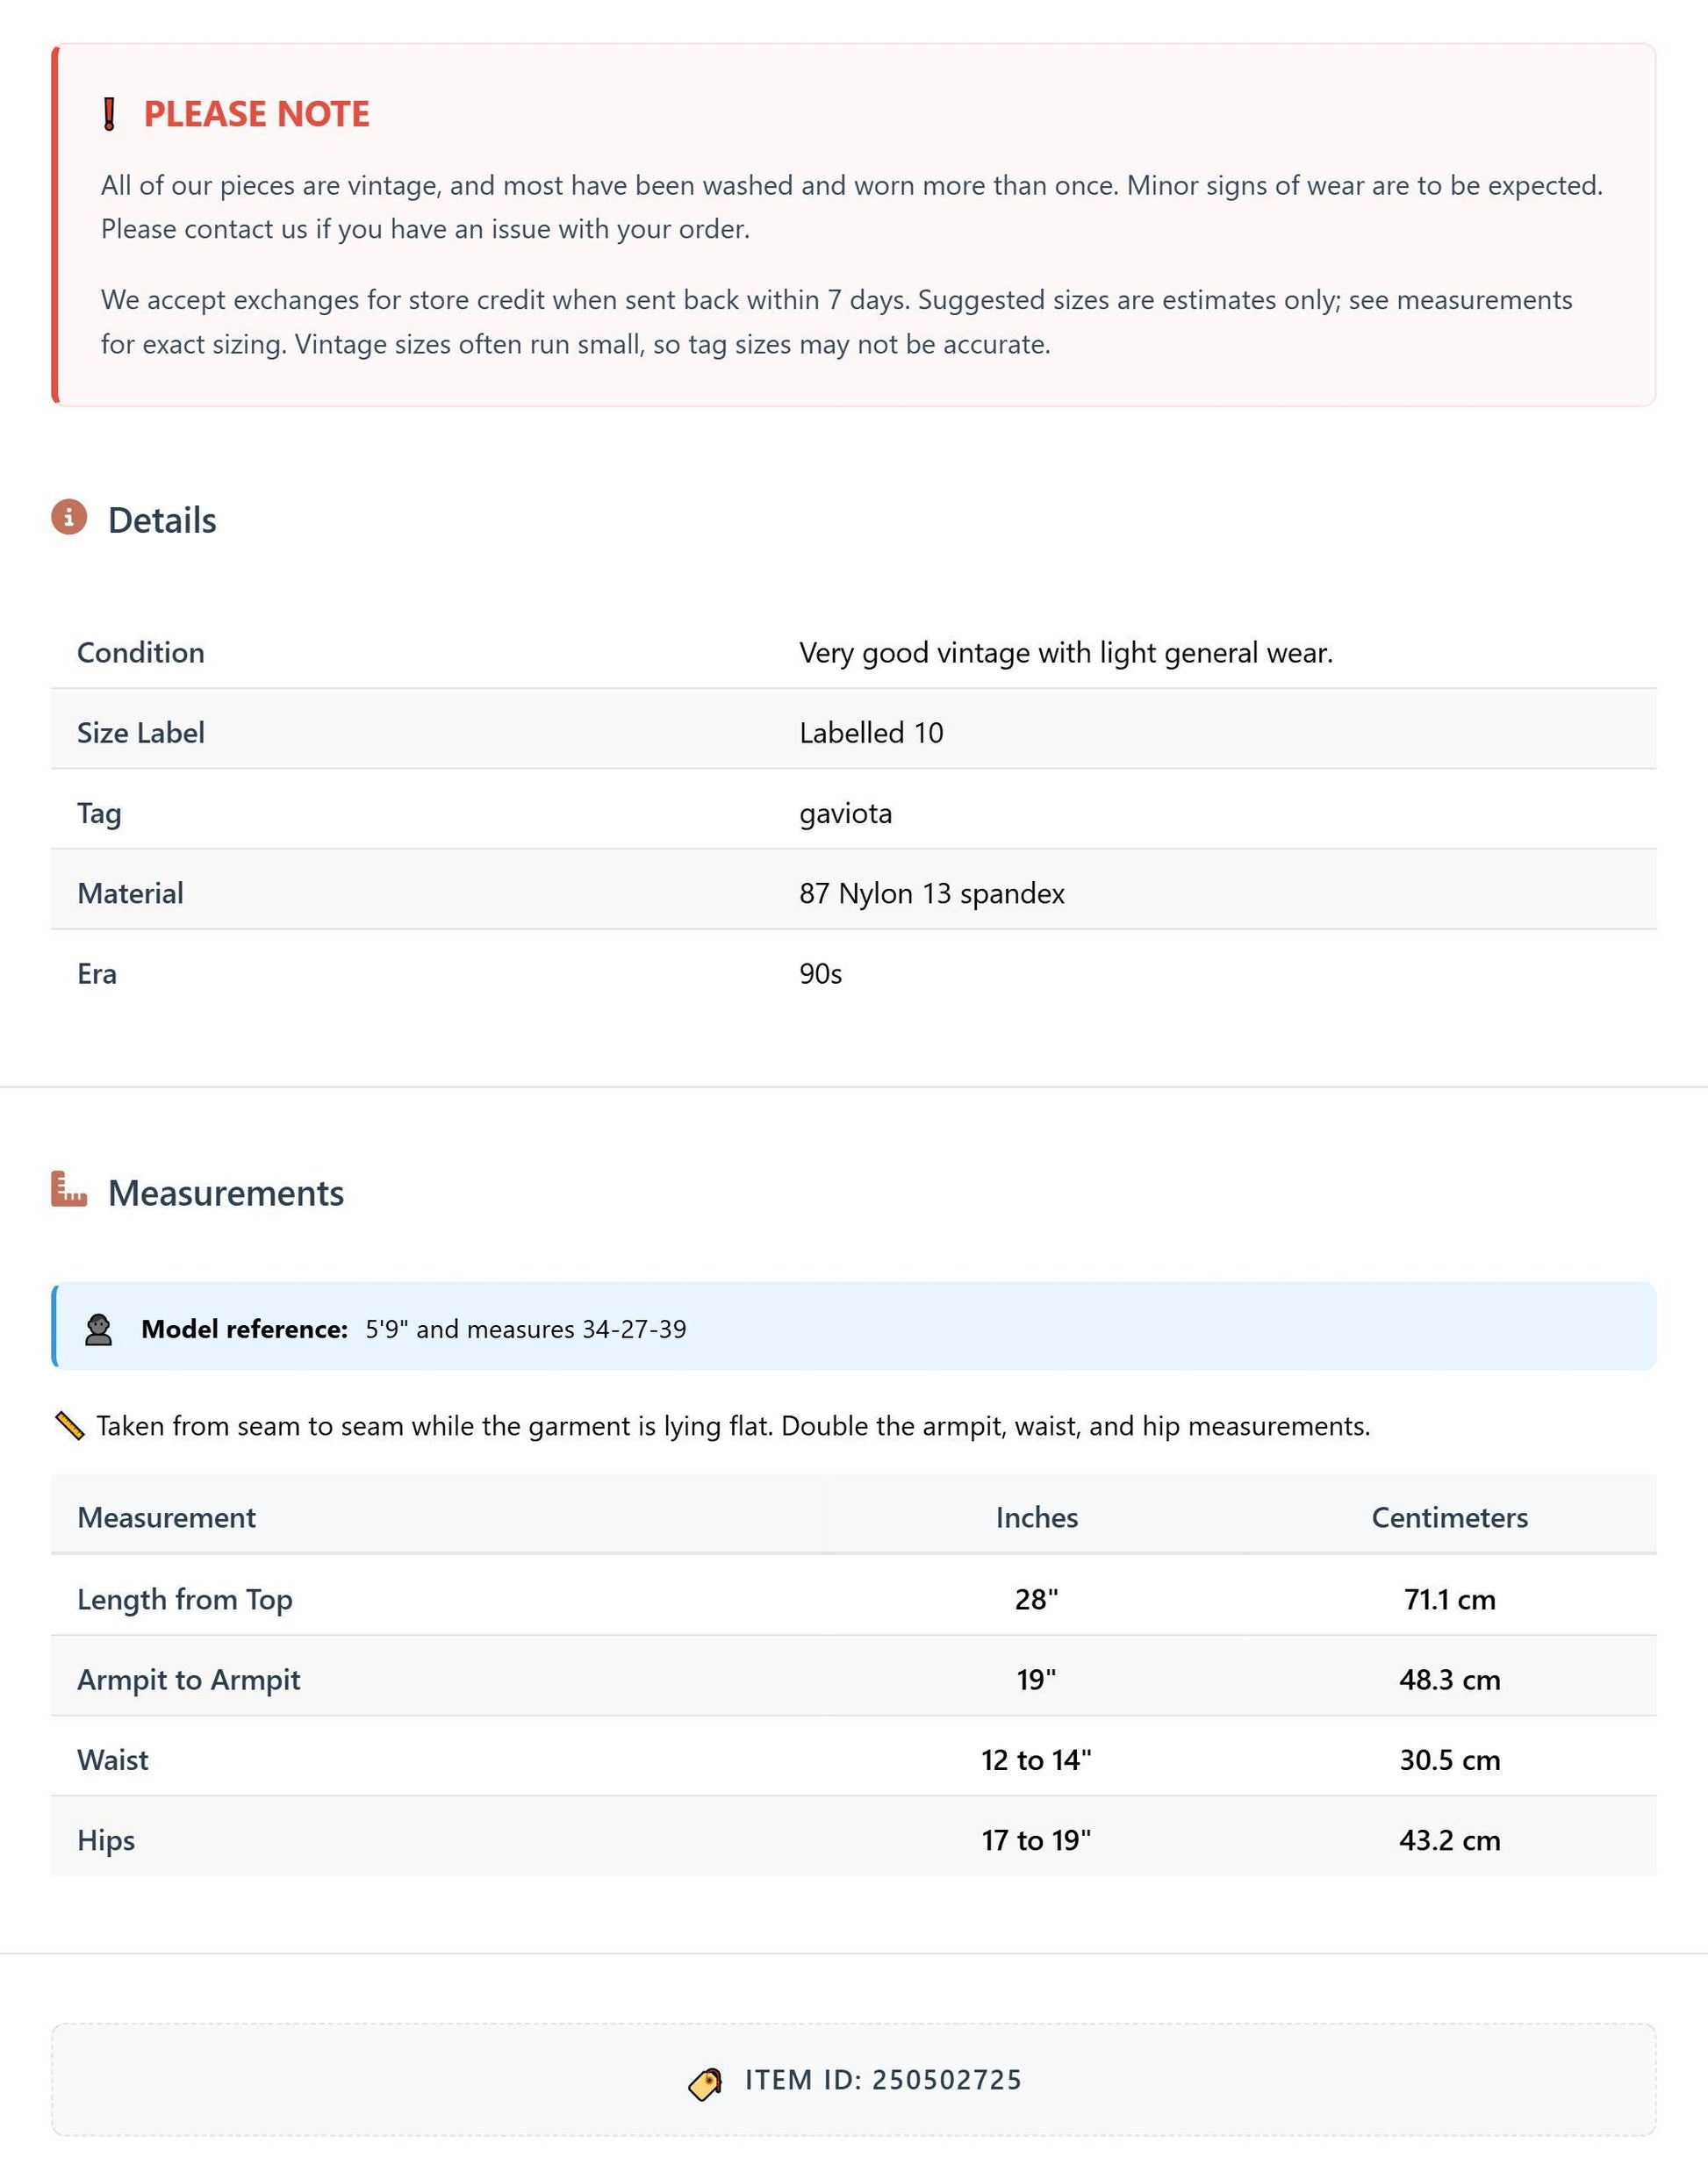Select the PLEASE NOTE heading

256,114
